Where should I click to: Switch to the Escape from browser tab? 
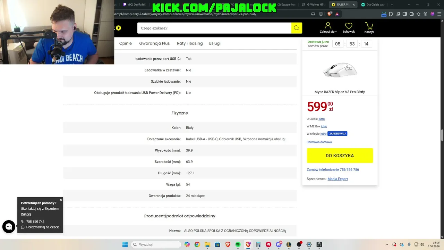pyautogui.click(x=287, y=5)
